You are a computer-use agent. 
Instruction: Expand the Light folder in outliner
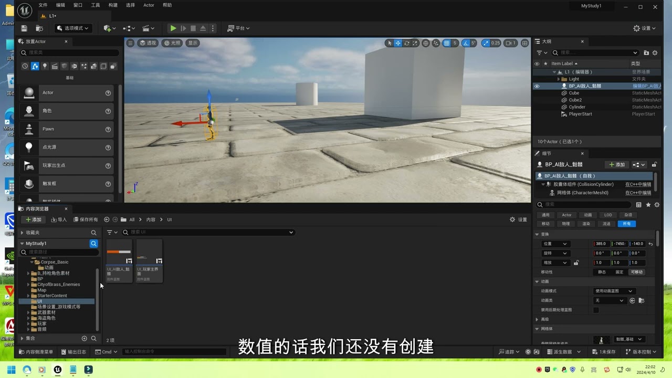click(x=558, y=79)
